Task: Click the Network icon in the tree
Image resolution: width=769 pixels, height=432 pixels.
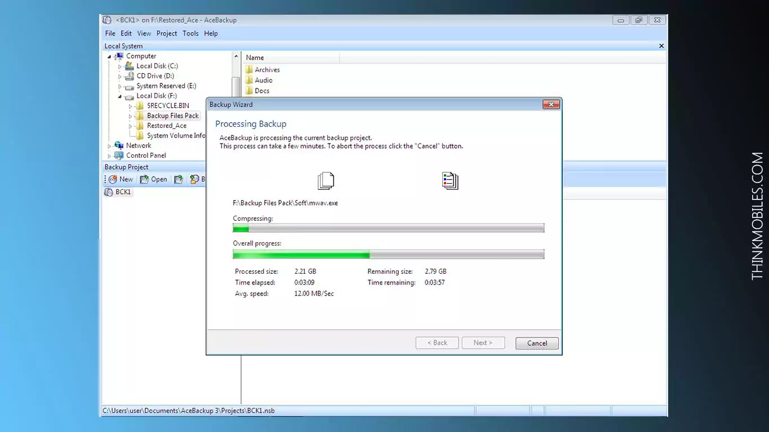Action: pyautogui.click(x=119, y=145)
